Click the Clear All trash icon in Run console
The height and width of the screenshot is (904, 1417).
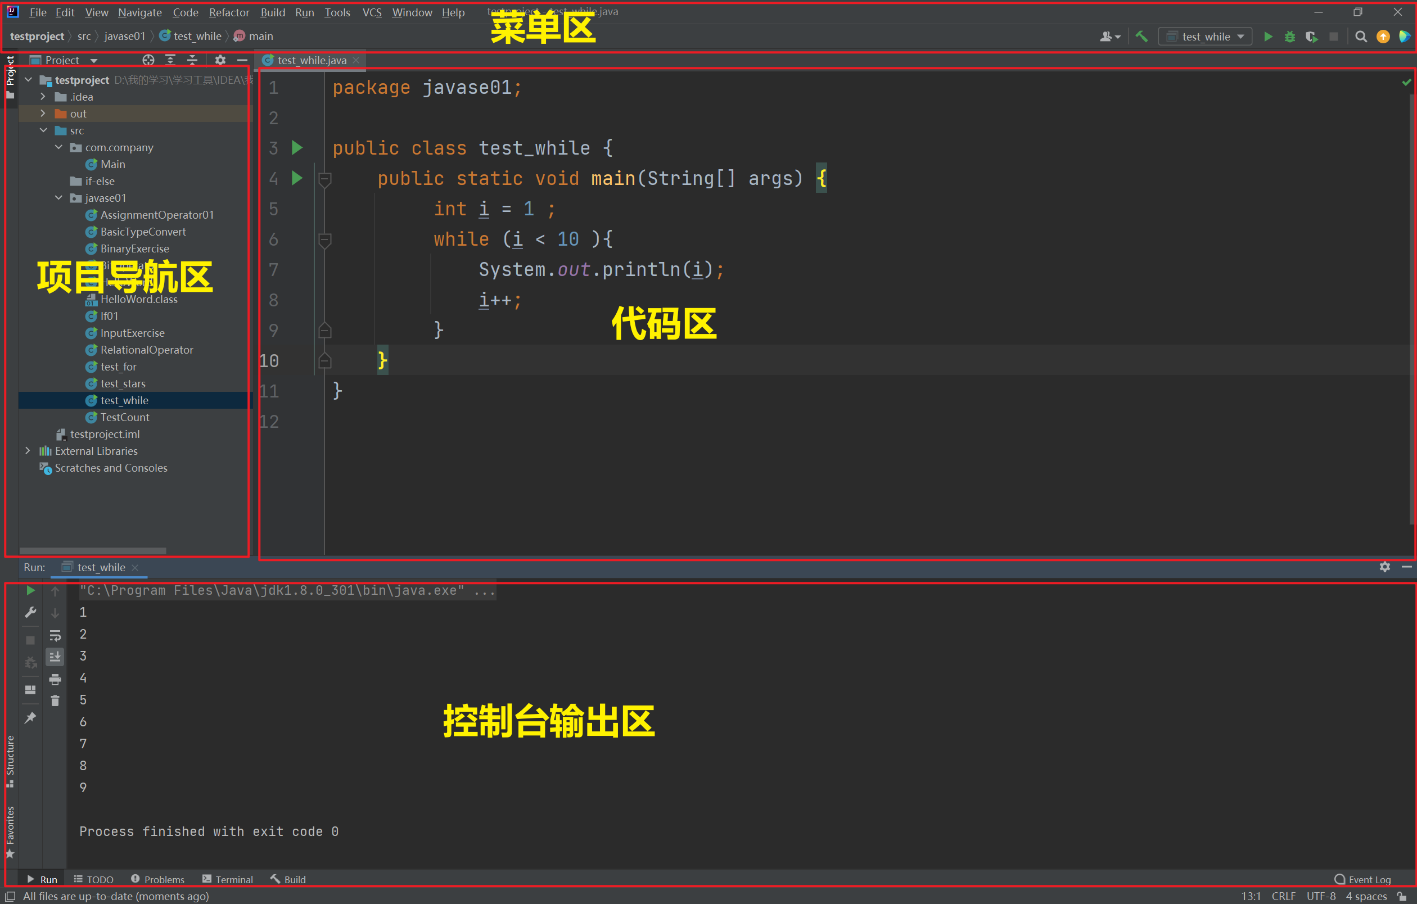[55, 700]
